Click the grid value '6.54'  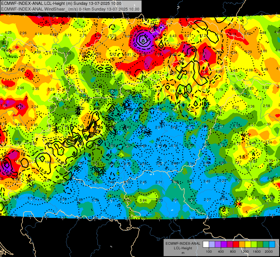[174, 146]
